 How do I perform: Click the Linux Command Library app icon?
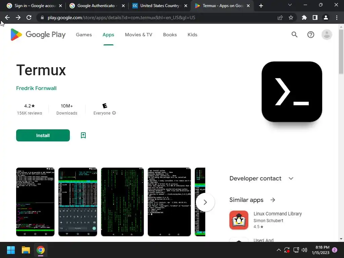click(x=239, y=220)
